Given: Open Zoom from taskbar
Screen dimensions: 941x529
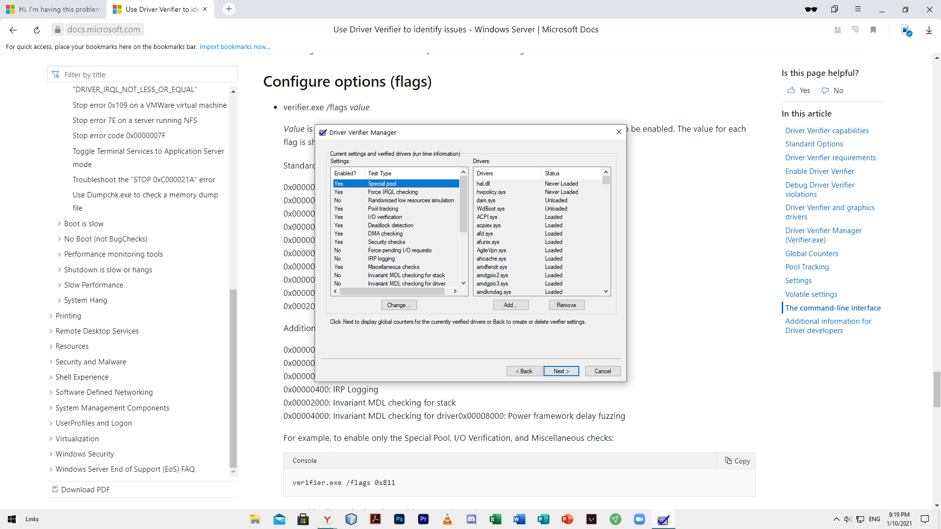Looking at the screenshot, I should pos(640,519).
